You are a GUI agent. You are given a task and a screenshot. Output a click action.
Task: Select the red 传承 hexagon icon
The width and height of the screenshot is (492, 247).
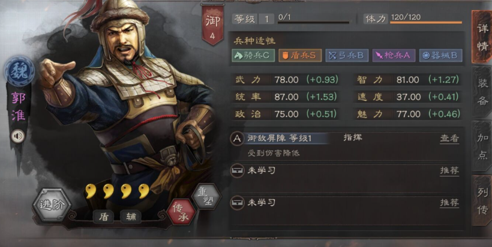coord(181,212)
